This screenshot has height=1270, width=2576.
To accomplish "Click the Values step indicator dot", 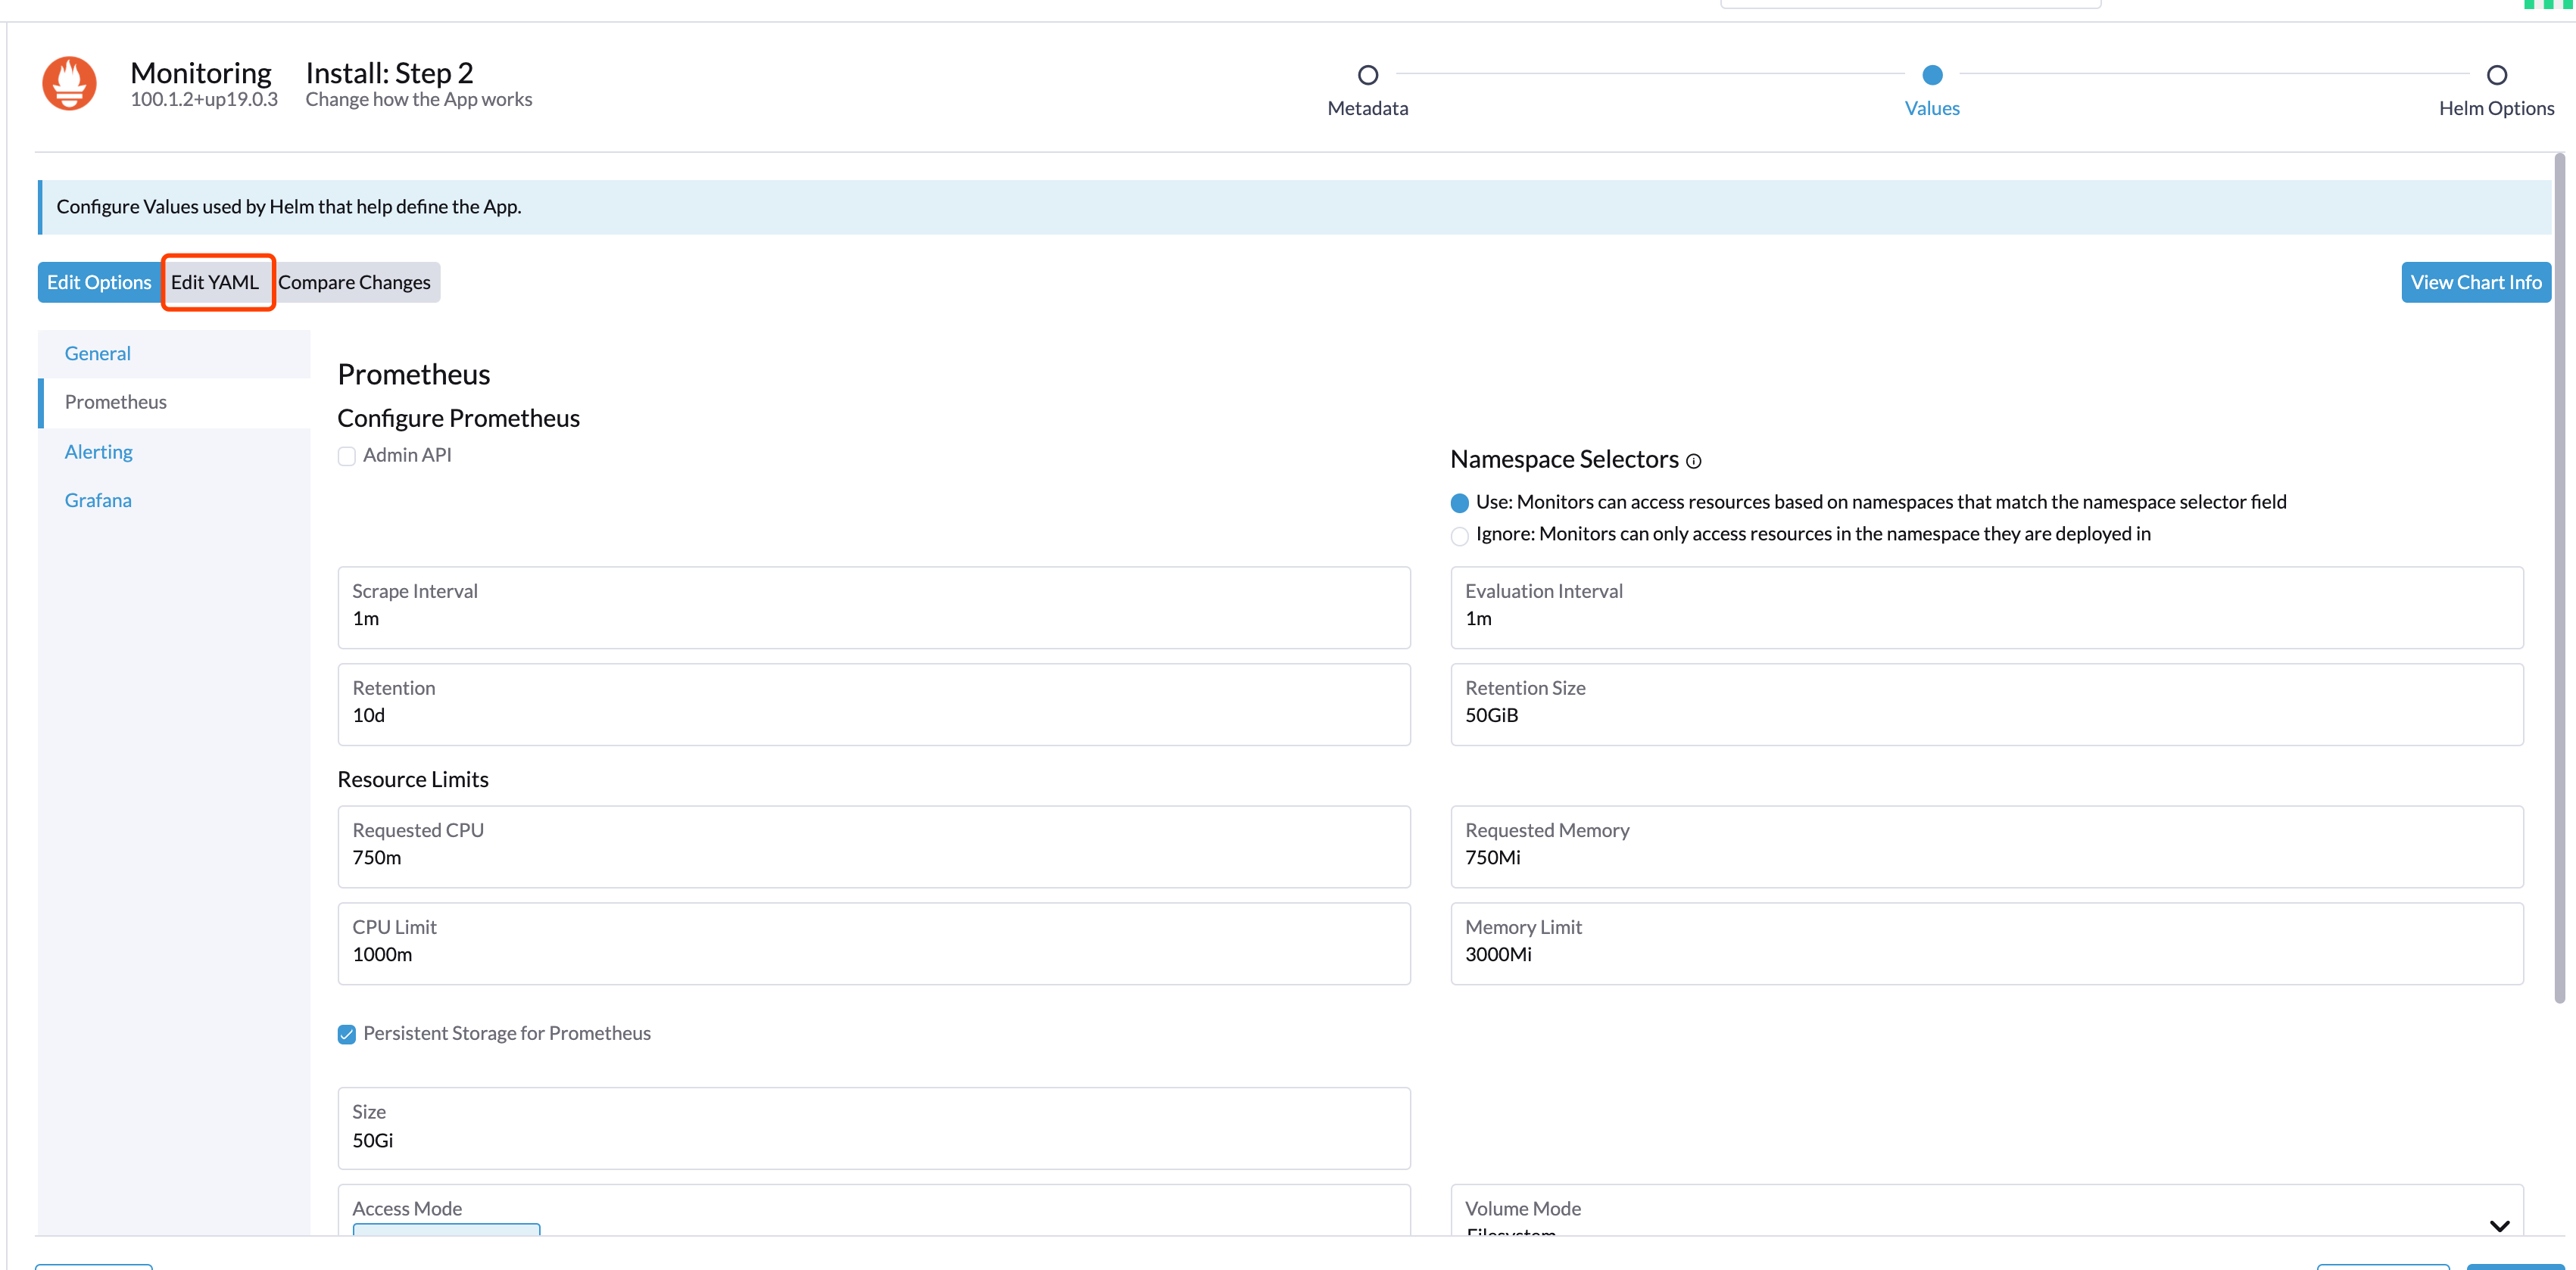I will [1931, 75].
